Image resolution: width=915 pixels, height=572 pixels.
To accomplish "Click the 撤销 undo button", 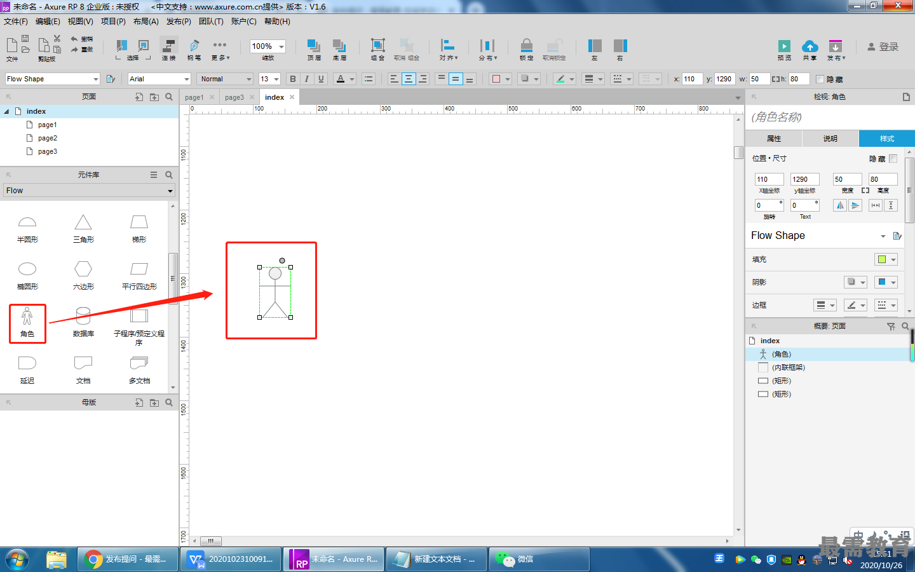I will pyautogui.click(x=81, y=39).
